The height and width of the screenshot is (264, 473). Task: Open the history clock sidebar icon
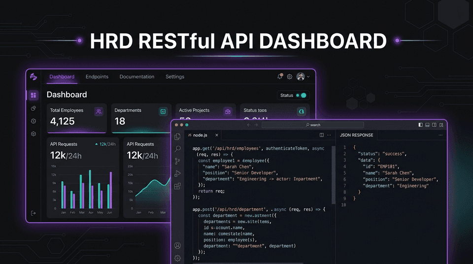click(34, 121)
